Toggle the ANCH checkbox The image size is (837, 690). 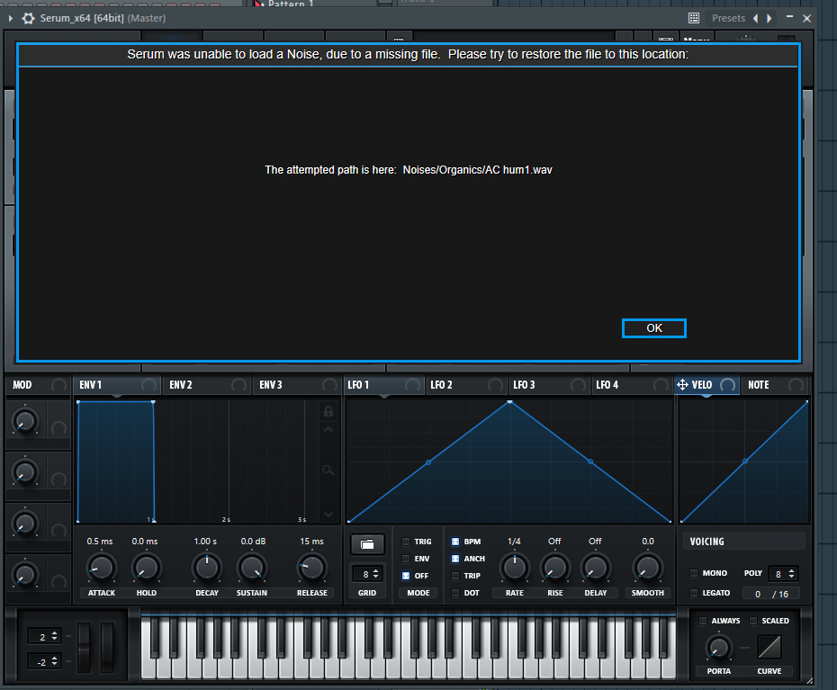tap(455, 559)
